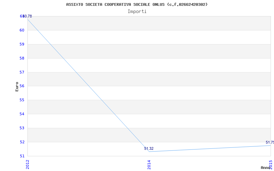
Task: Select the 56 y-axis tick label
Action: pos(22,86)
